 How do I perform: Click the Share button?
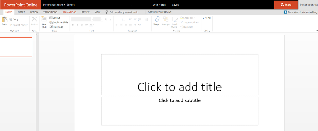point(286,5)
